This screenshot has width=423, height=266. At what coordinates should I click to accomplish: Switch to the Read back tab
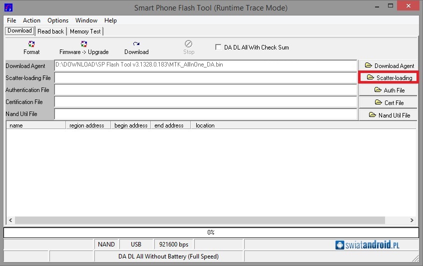pos(50,31)
